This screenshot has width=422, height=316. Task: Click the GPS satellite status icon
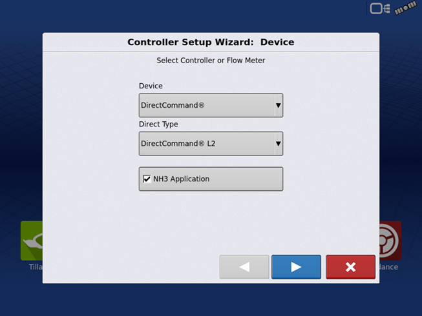[405, 8]
